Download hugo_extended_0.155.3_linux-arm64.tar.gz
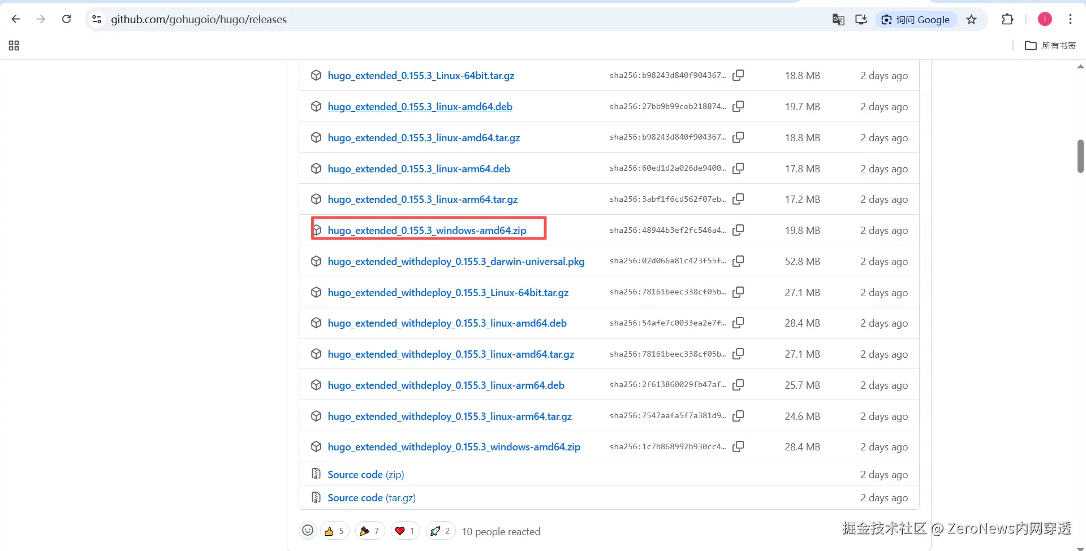The image size is (1086, 551). 423,199
